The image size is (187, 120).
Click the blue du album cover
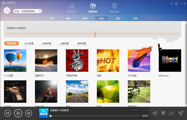pos(44,113)
